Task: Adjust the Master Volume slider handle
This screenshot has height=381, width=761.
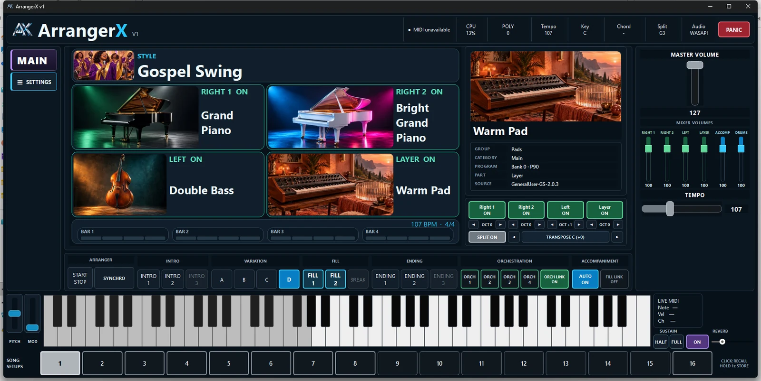Action: 695,65
